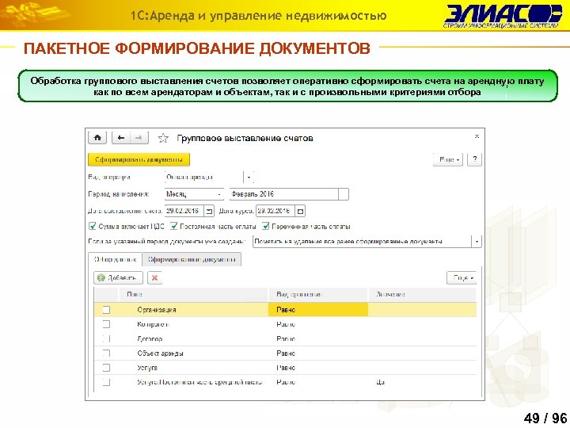Select the Организация row field name
The image size is (570, 428).
coord(157,310)
